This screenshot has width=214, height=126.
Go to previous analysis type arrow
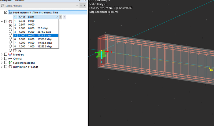81,6
